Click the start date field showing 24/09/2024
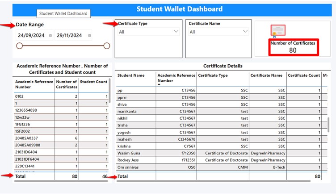The height and width of the screenshot is (196, 336). pos(31,36)
